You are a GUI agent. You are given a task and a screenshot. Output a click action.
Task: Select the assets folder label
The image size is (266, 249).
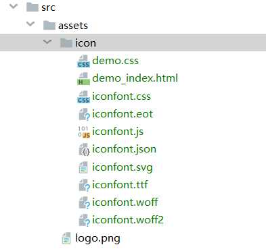pyautogui.click(x=73, y=26)
